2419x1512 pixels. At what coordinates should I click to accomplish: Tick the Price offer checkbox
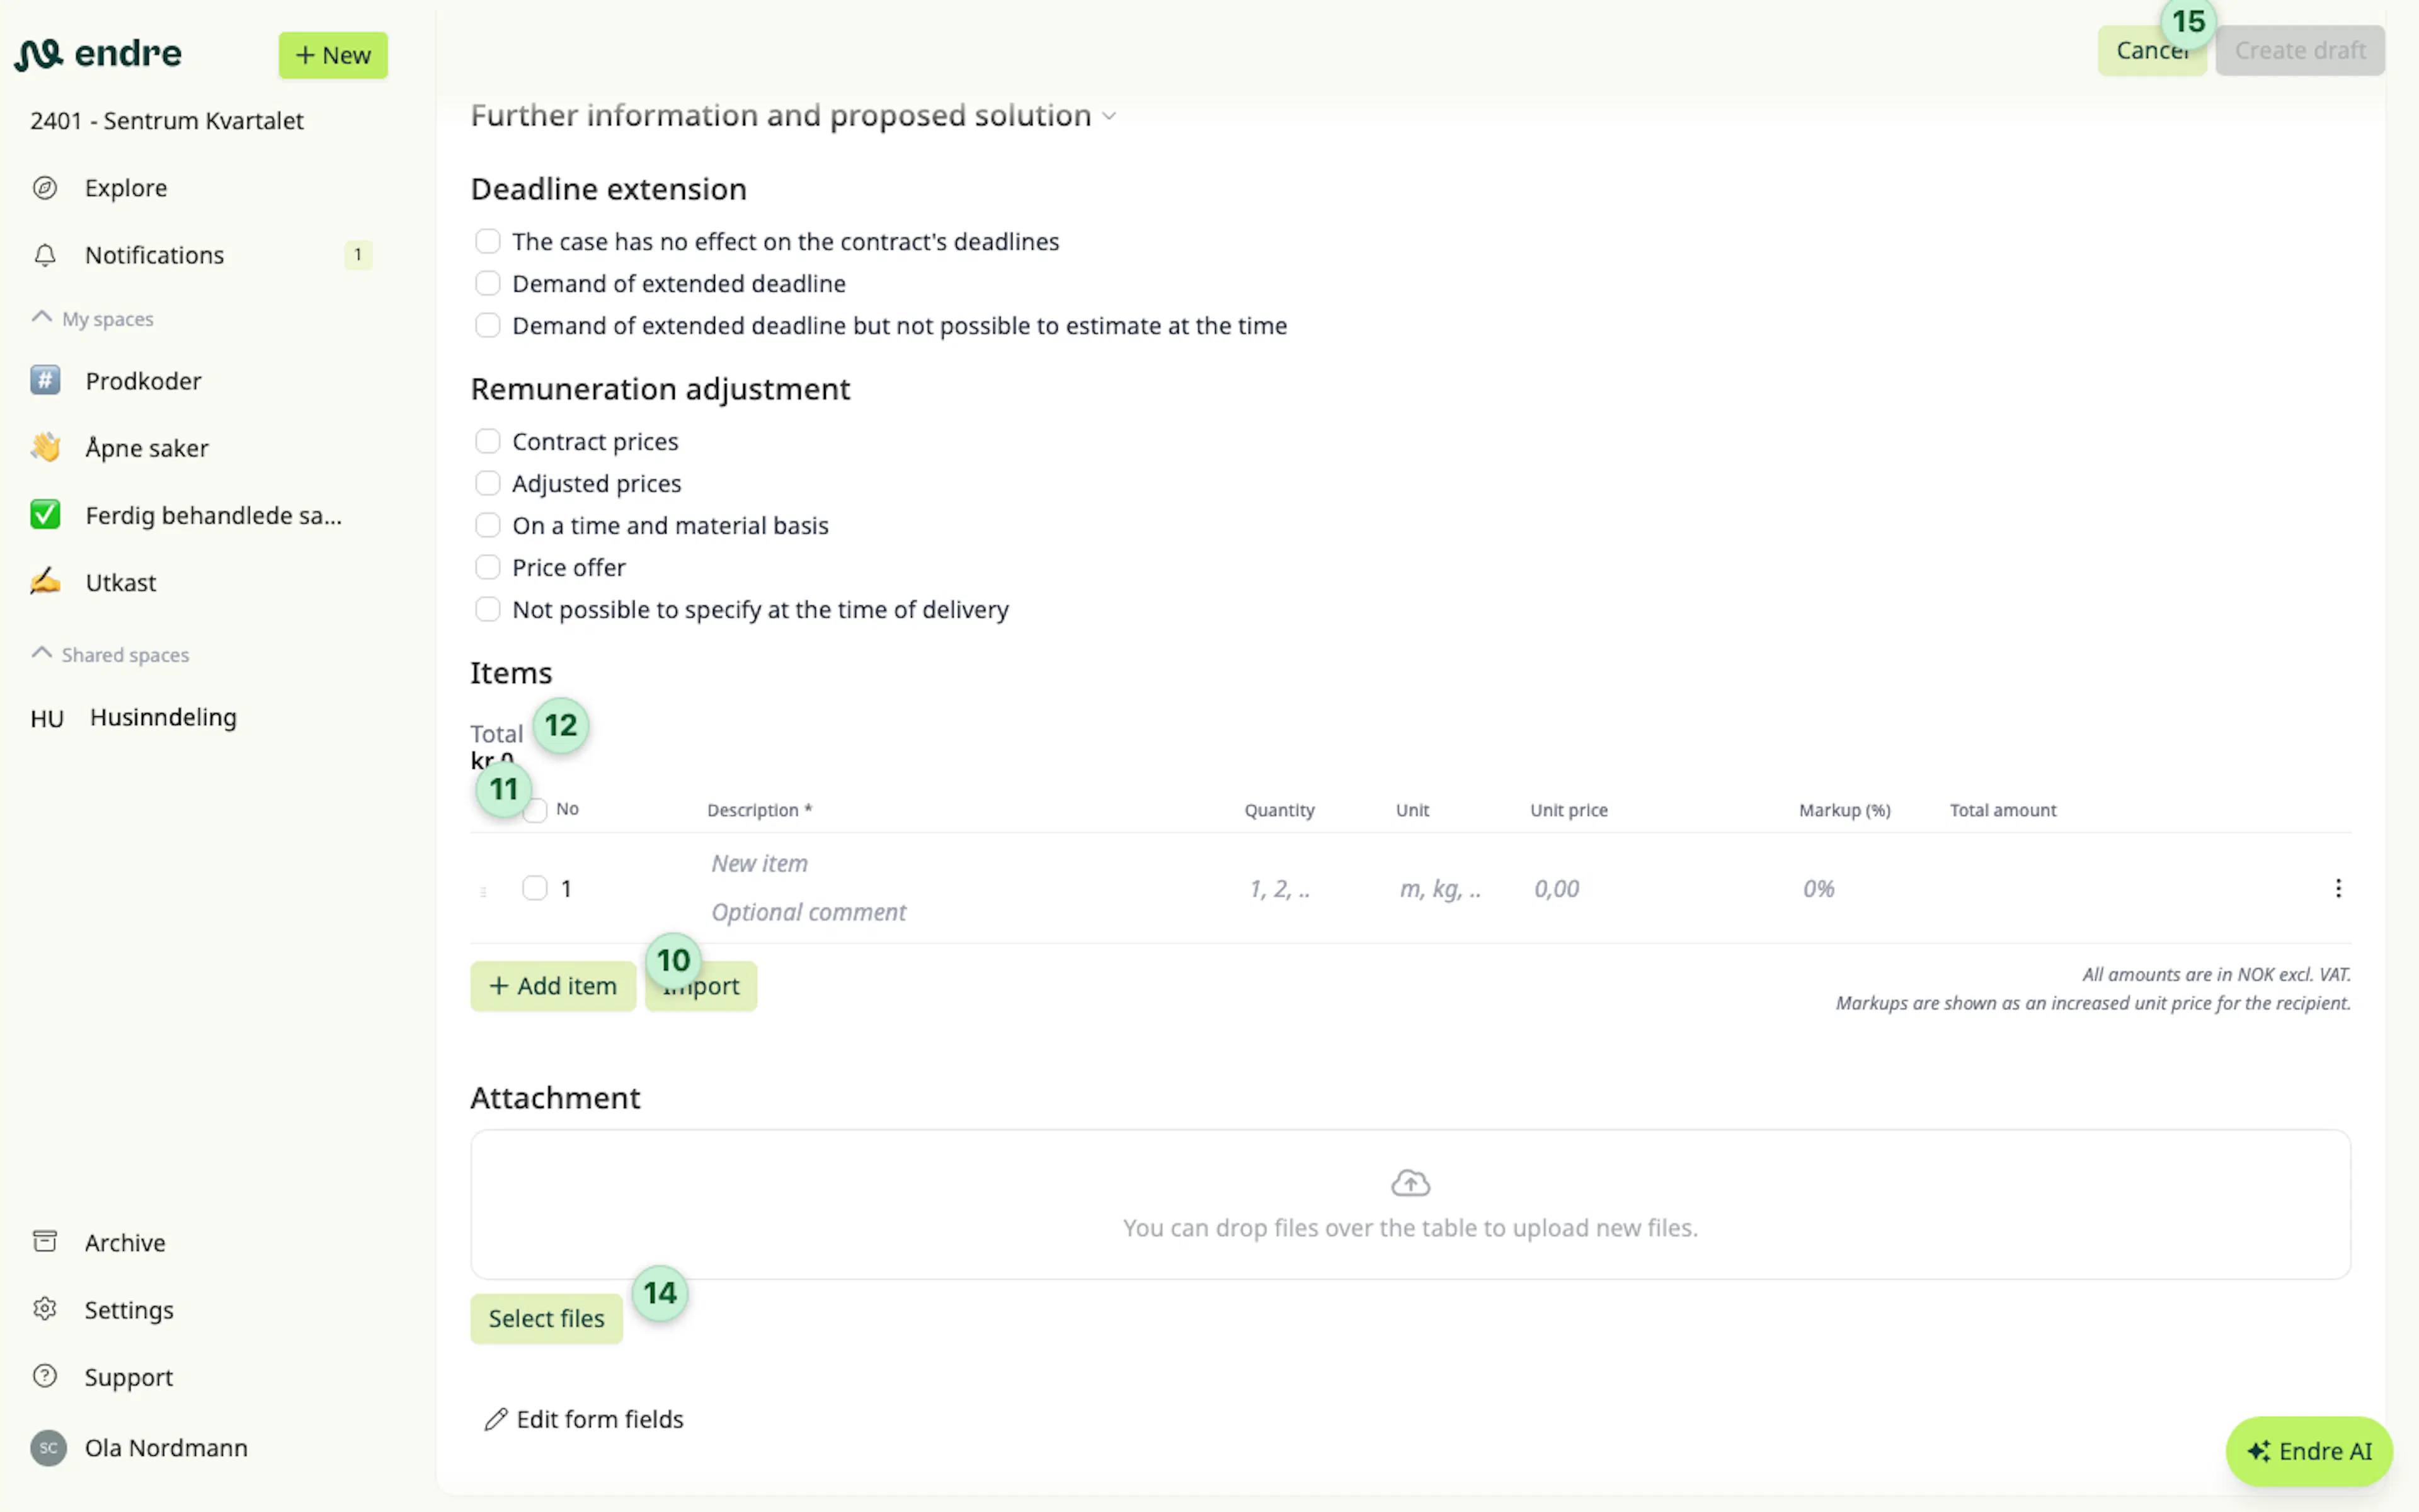point(488,567)
